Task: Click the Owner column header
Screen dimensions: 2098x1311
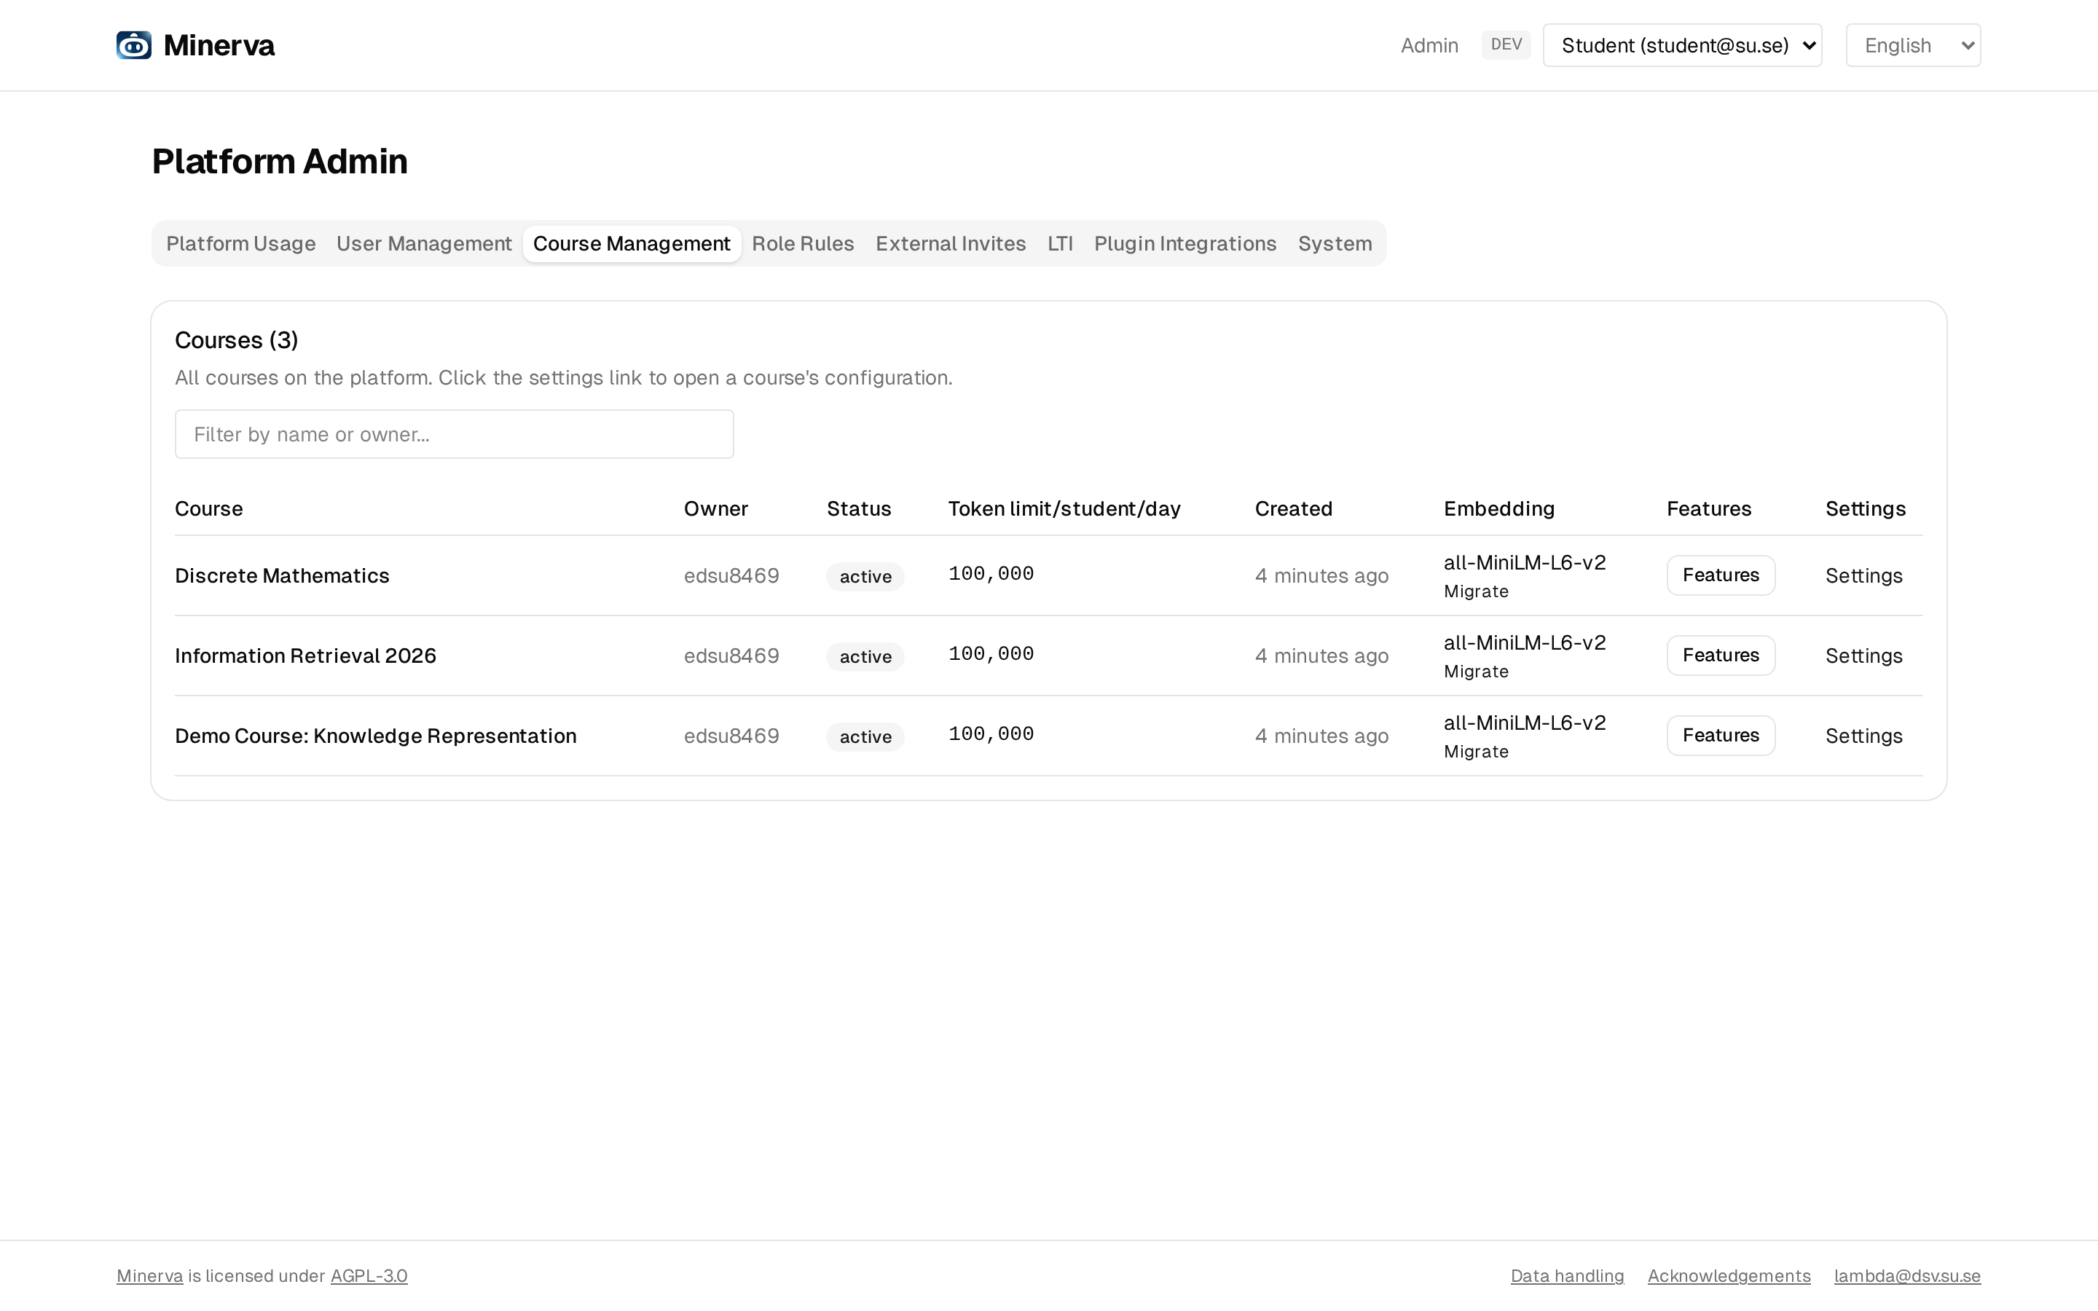Action: pos(715,509)
